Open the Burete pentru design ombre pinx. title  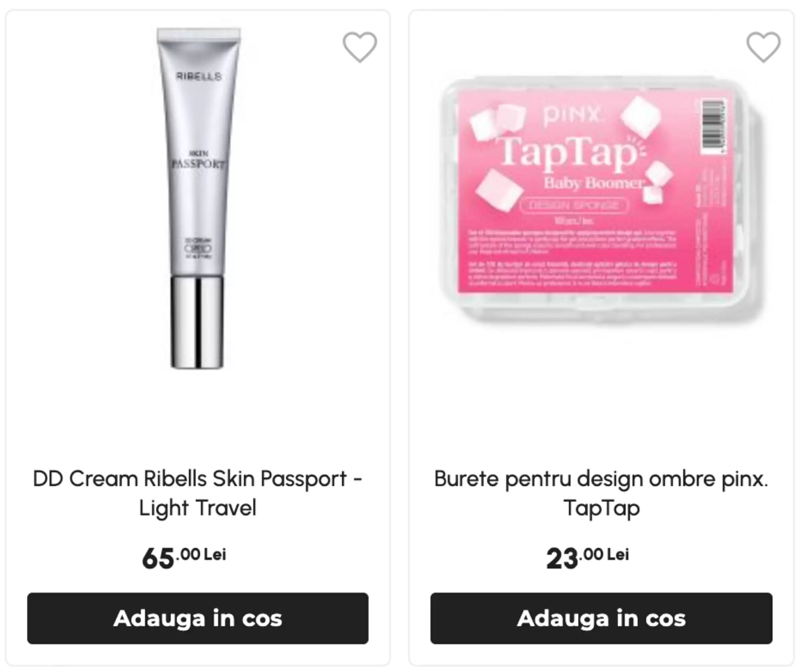click(x=601, y=493)
